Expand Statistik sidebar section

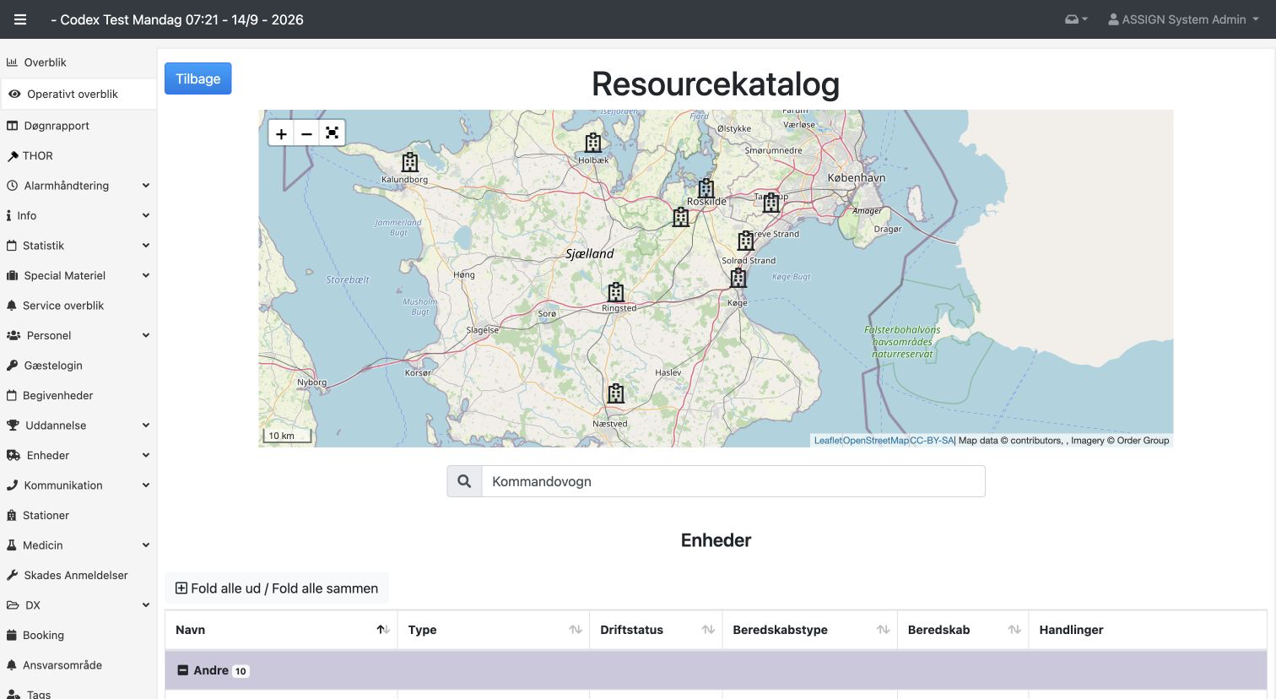(78, 246)
